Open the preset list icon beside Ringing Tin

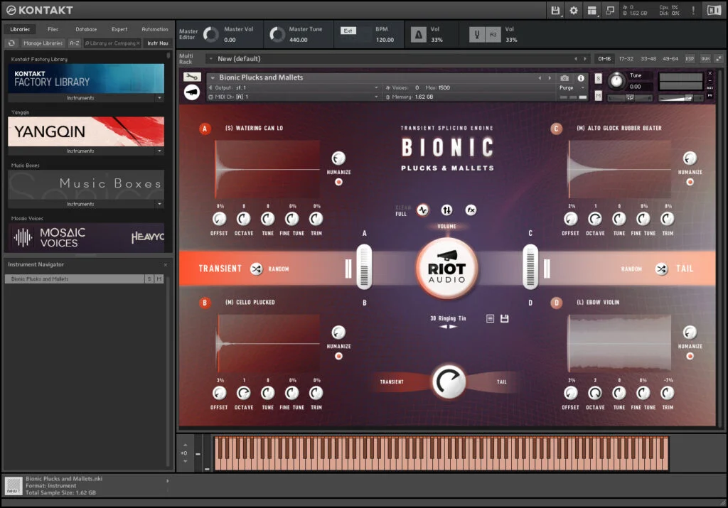pyautogui.click(x=490, y=318)
